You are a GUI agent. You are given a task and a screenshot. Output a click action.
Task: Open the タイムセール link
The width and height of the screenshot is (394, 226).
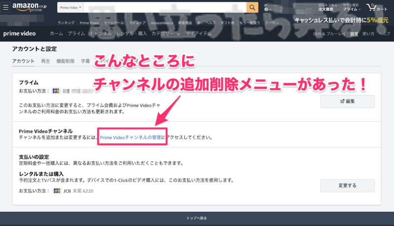pos(114,23)
